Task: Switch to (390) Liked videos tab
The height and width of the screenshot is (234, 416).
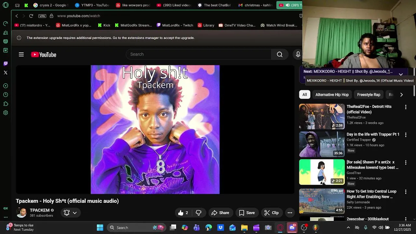Action: tap(174, 5)
